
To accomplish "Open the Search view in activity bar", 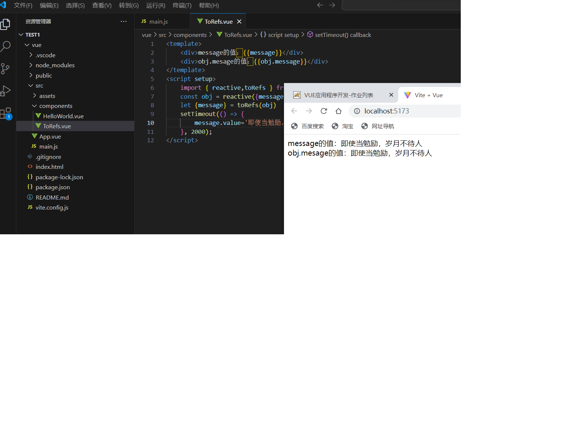I will (5, 46).
